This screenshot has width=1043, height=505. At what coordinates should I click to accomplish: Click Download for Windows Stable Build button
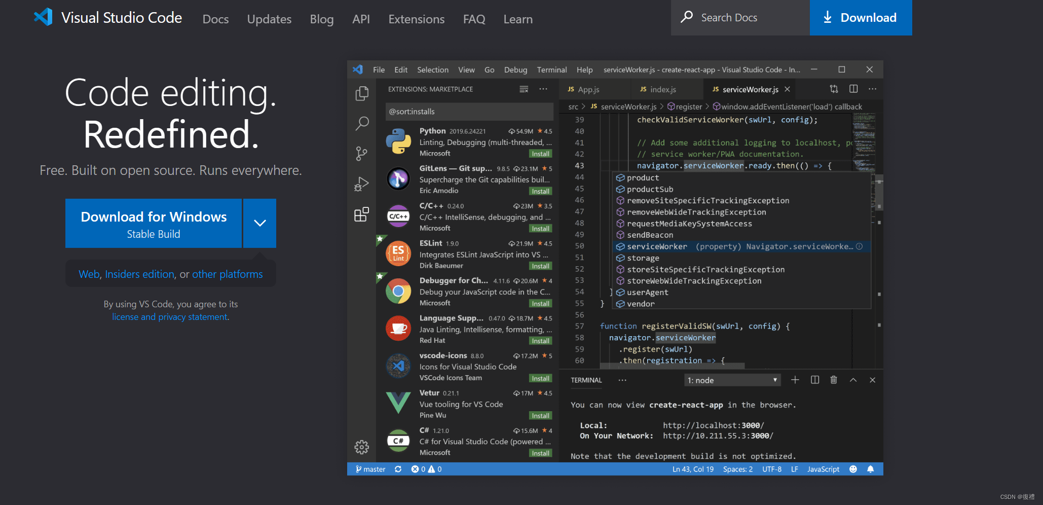(154, 223)
